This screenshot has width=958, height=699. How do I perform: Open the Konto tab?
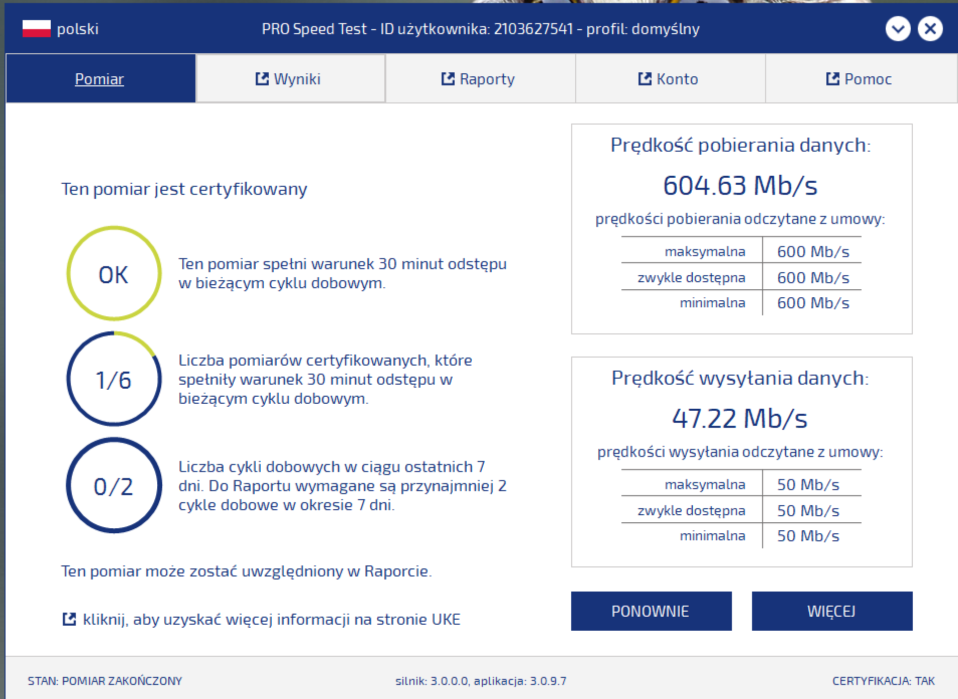(670, 79)
